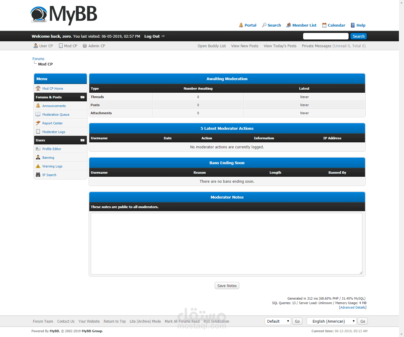Click the Calendar icon in header

(324, 25)
